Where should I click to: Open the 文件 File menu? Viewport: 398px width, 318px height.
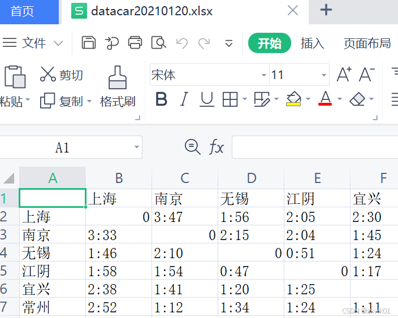[34, 43]
